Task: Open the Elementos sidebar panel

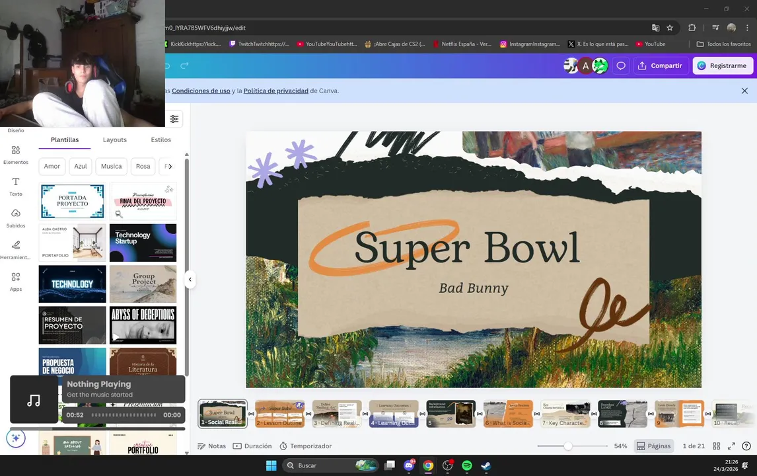Action: tap(16, 155)
